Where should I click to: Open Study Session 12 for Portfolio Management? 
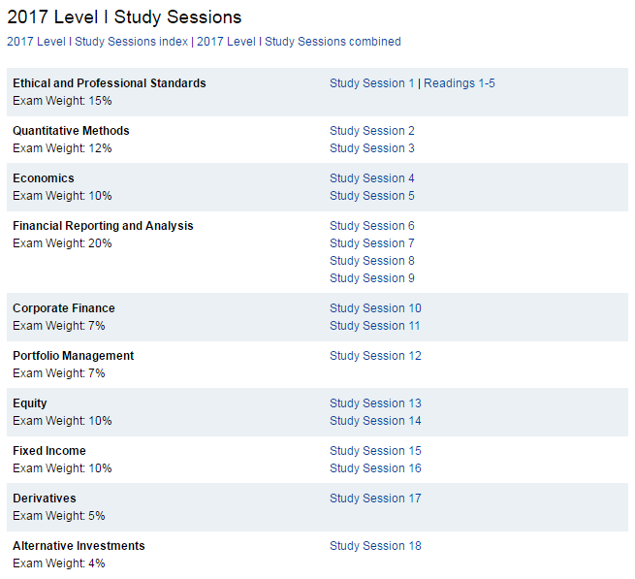click(375, 356)
